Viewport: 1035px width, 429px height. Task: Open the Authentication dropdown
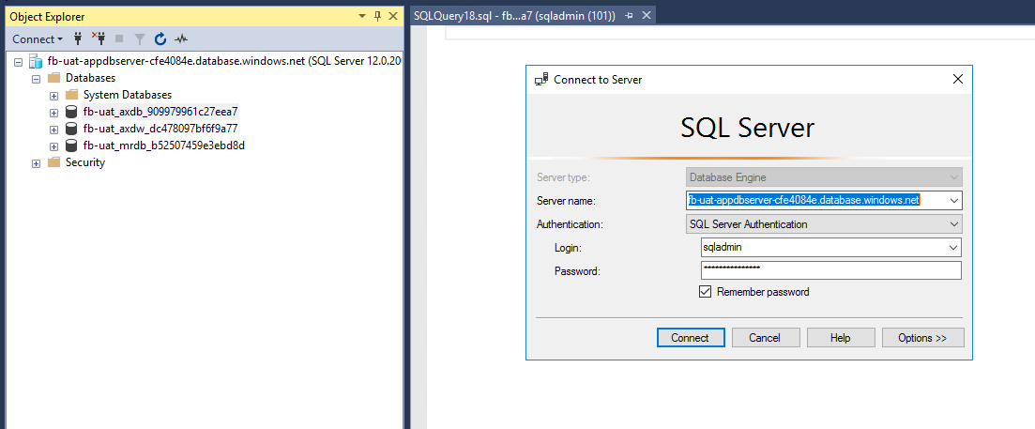824,224
